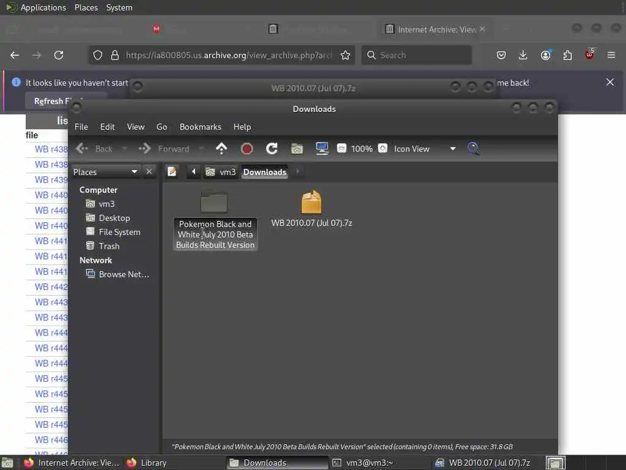
Task: Go up to parent folder
Action: coord(221,149)
